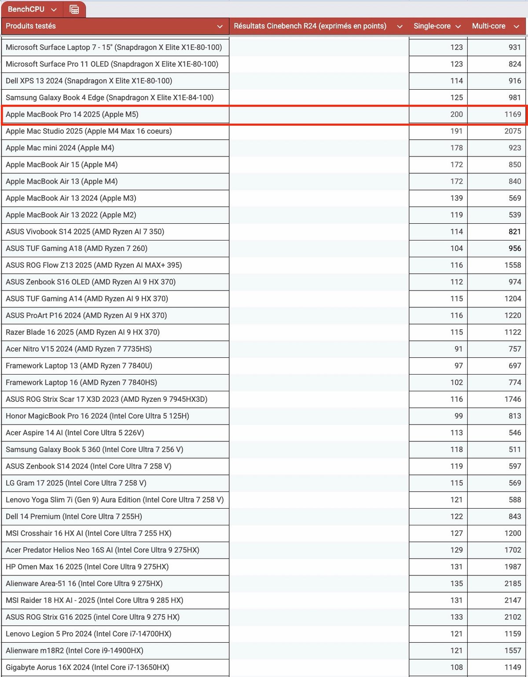This screenshot has height=677, width=528.
Task: Select the Dell XPS 13 2024 entry
Action: (x=114, y=81)
